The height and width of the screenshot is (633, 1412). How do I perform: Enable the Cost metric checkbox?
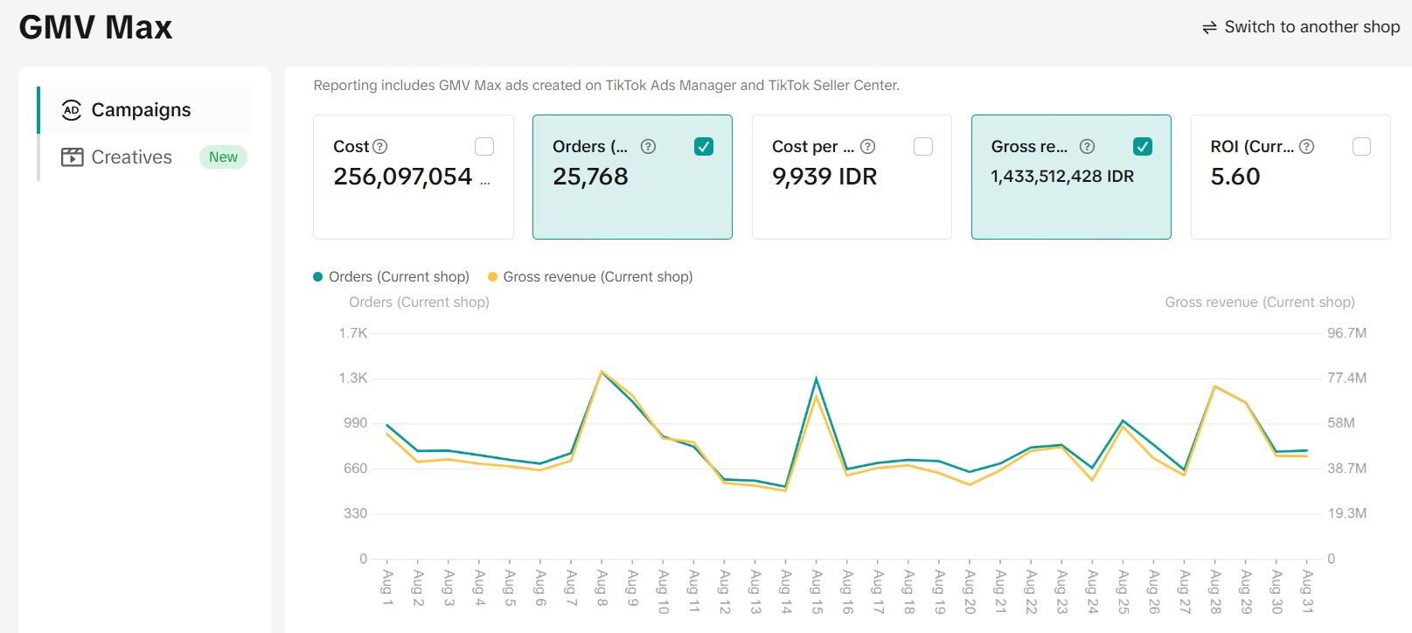484,147
